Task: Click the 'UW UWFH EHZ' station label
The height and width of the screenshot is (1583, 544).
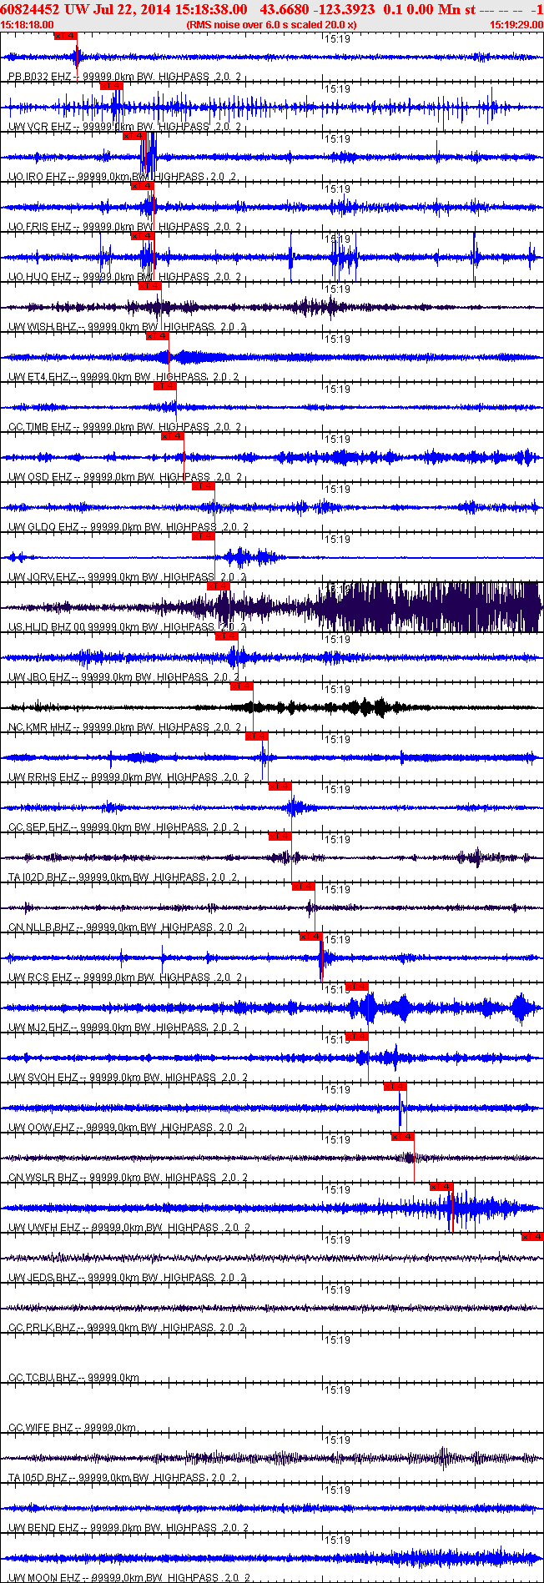Action: point(44,1228)
